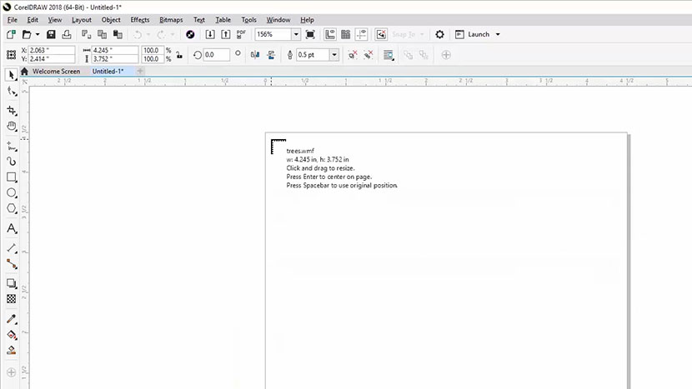Toggle the lock ratio padlock

point(179,55)
